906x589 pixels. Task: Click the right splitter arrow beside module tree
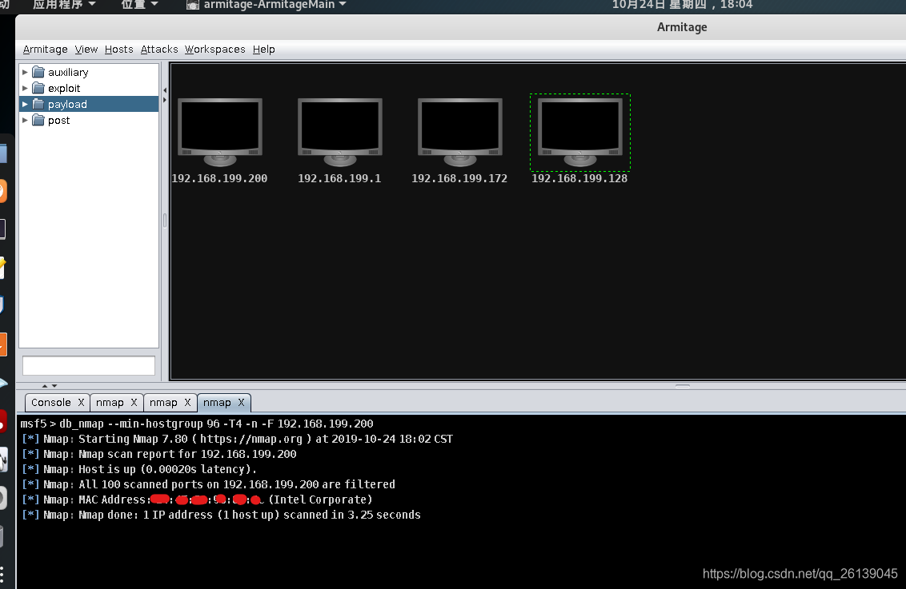click(x=165, y=101)
